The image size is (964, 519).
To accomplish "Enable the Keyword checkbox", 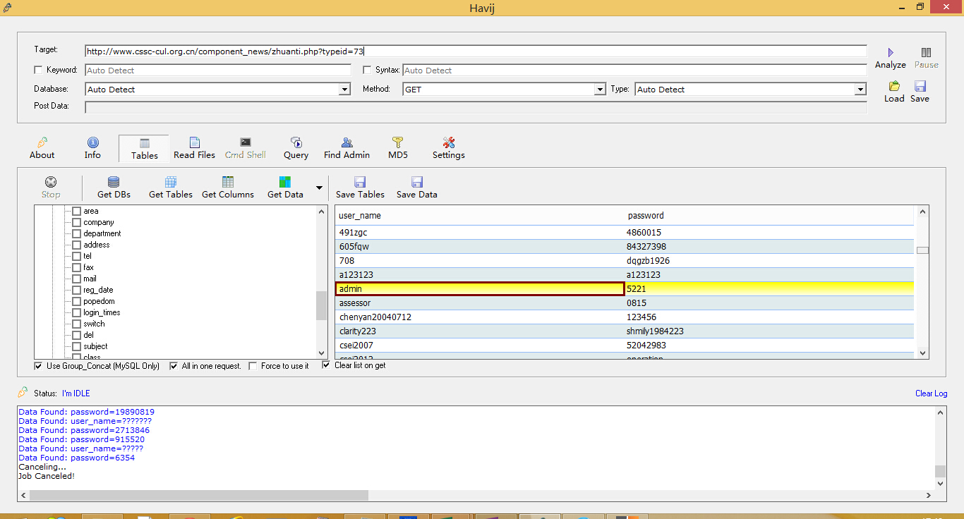I will [x=38, y=70].
